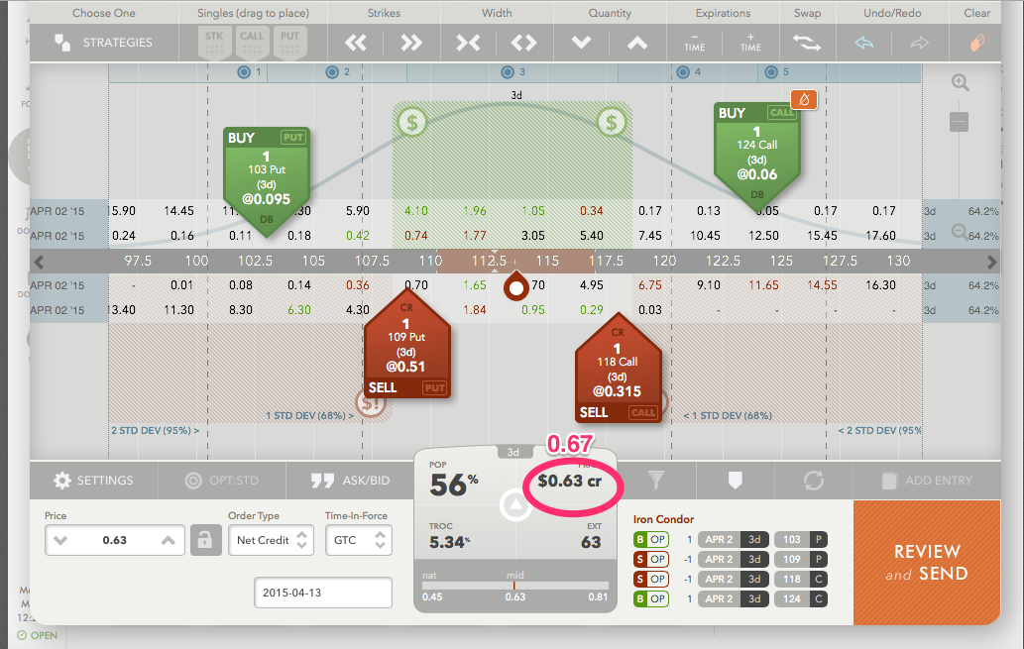Viewport: 1024px width, 649px height.
Task: Open the STRATEGIES menu
Action: [x=103, y=43]
